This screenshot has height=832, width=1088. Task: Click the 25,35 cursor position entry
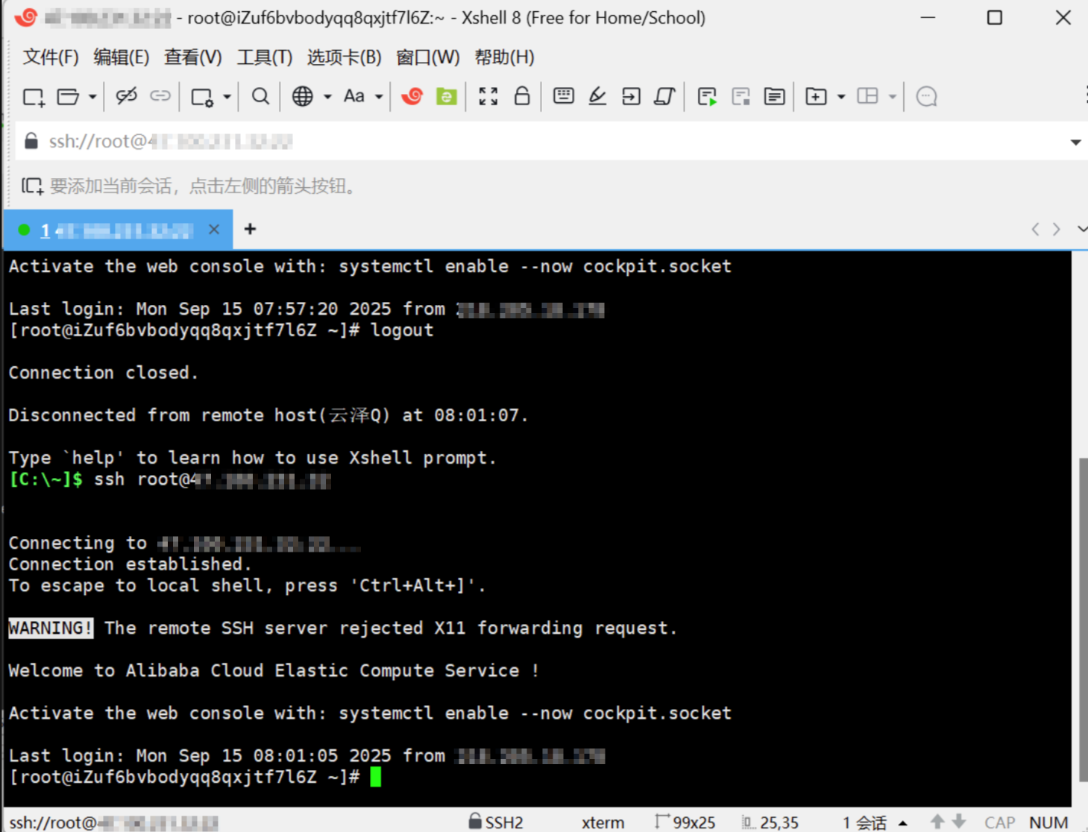coord(770,822)
